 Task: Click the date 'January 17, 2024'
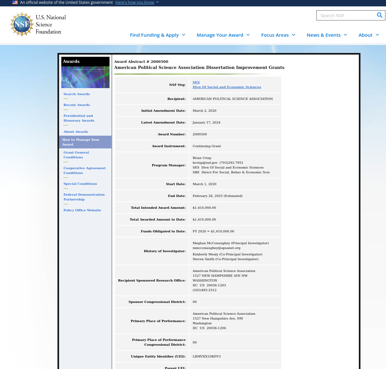click(206, 123)
